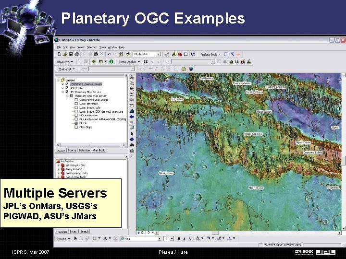Image resolution: width=346 pixels, height=259 pixels.
Task: Open the Drawing menu dropdown
Action: (63, 238)
